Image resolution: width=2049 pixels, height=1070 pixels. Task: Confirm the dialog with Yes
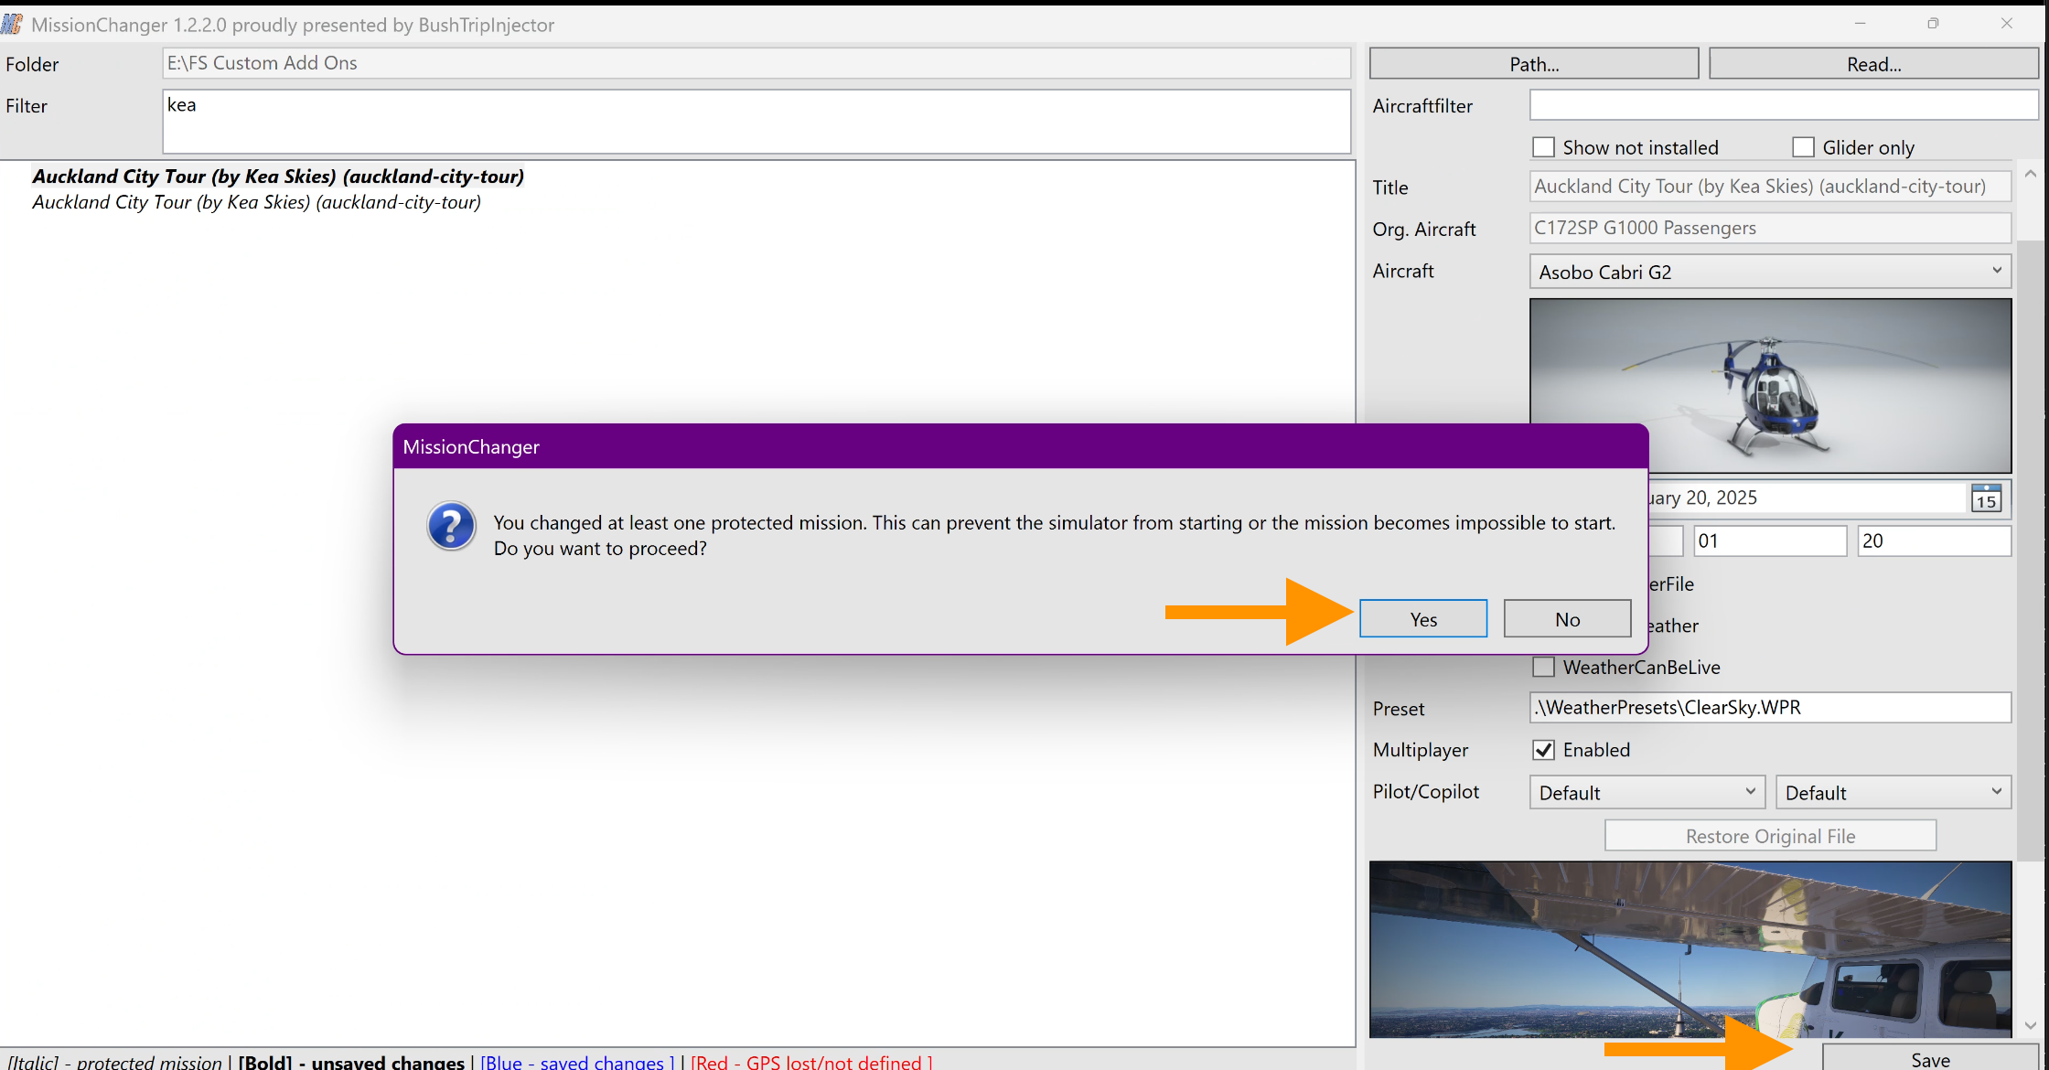(1422, 619)
